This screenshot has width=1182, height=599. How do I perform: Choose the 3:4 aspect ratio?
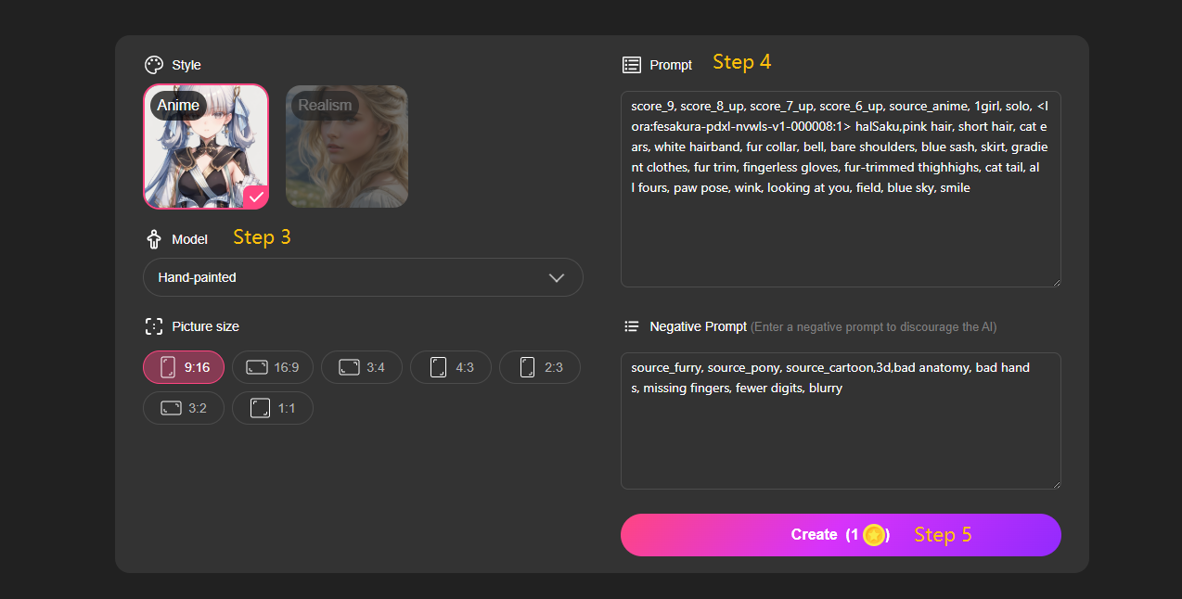pyautogui.click(x=362, y=367)
